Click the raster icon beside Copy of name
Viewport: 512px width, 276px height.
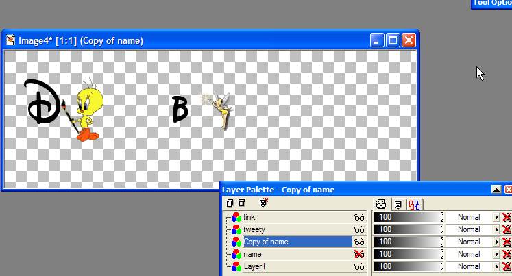coord(236,242)
